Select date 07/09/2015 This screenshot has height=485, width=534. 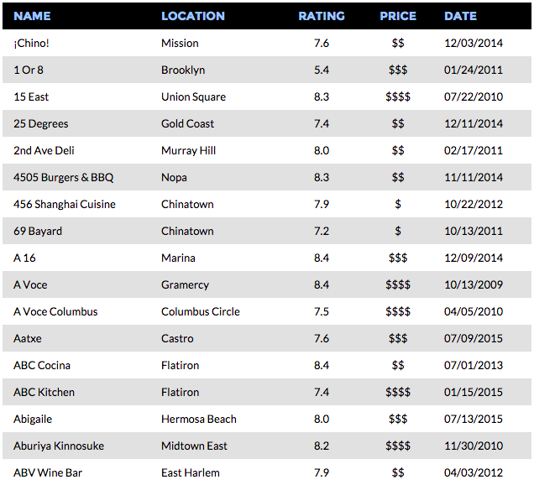point(474,339)
